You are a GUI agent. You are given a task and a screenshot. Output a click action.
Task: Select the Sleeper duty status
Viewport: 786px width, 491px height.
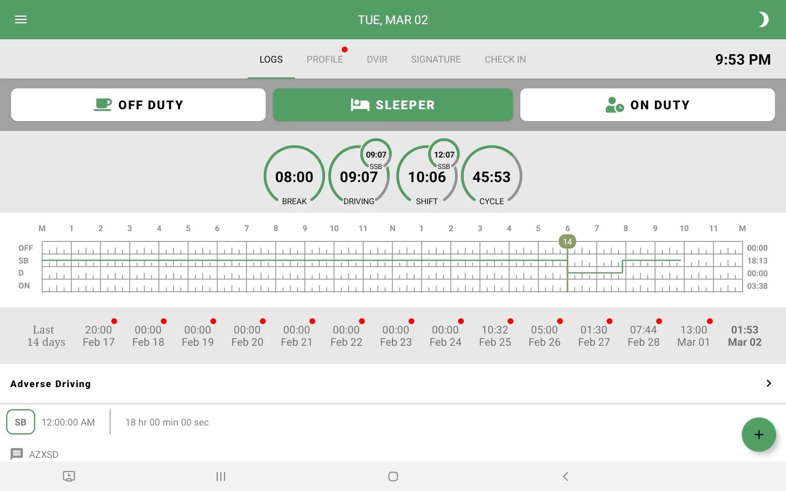tap(393, 105)
